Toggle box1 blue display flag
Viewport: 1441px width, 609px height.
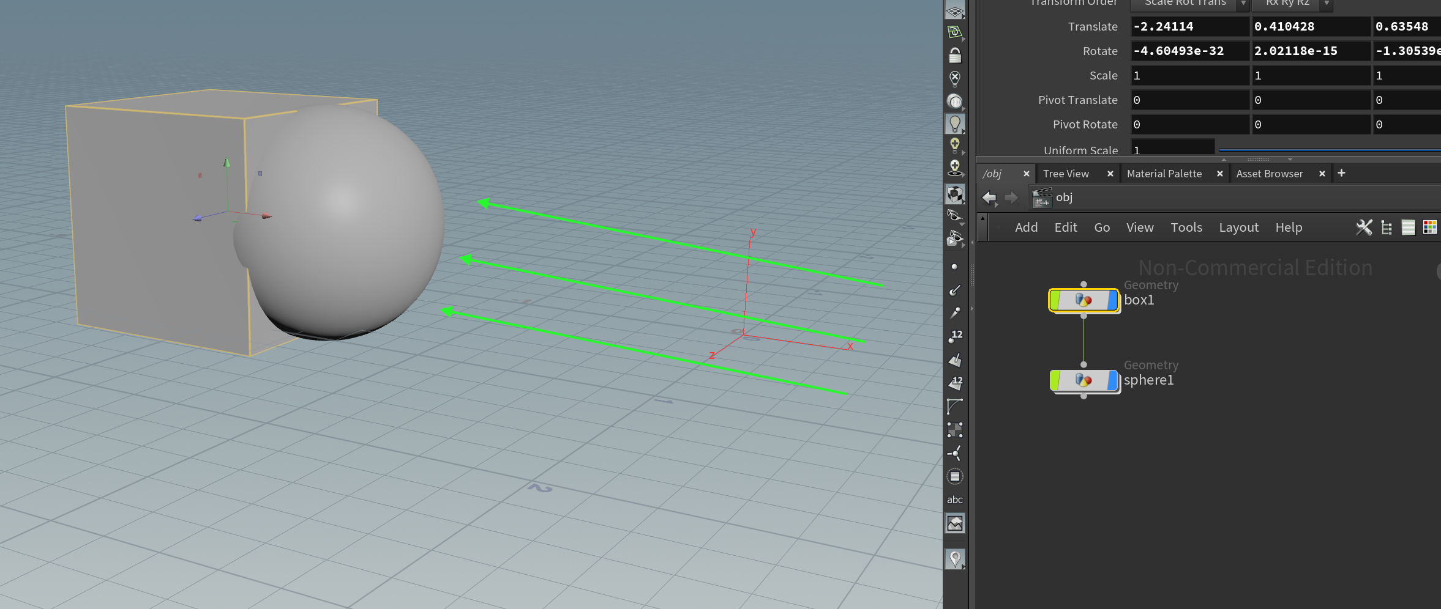pos(1113,300)
